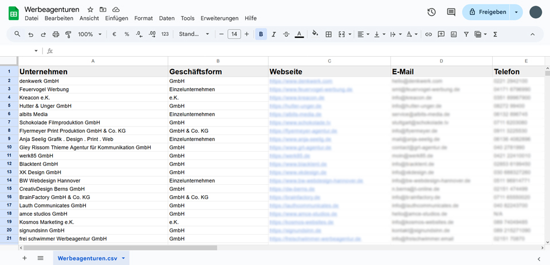Image resolution: width=550 pixels, height=265 pixels.
Task: Go to Sheets home via logo
Action: click(14, 13)
